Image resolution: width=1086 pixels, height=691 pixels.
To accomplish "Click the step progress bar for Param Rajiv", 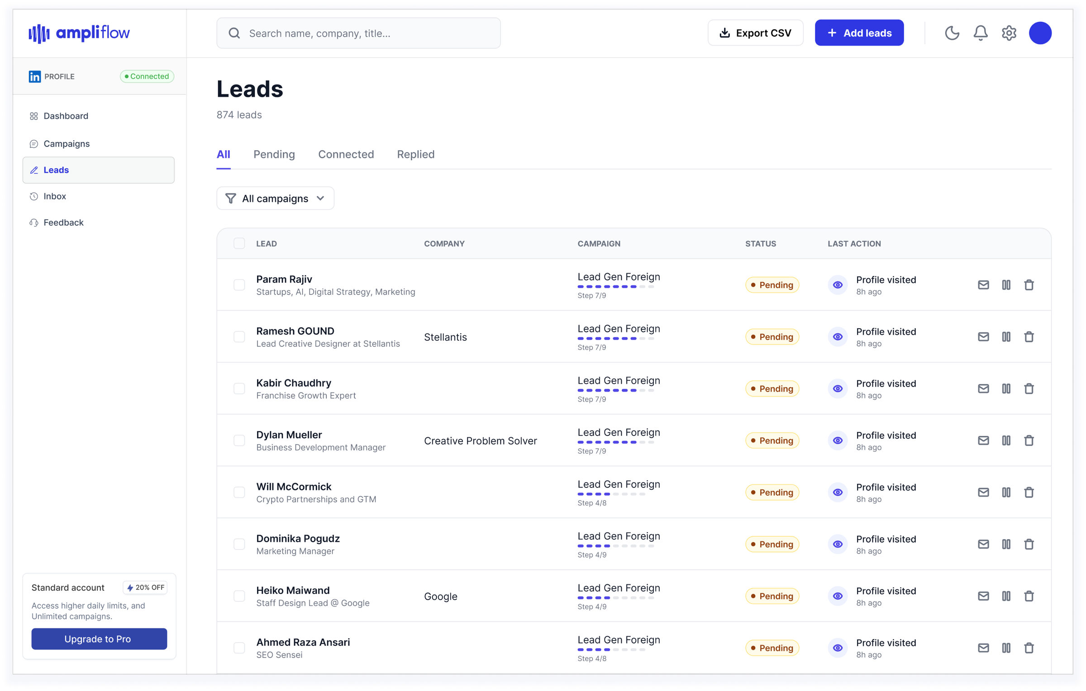I will 615,287.
